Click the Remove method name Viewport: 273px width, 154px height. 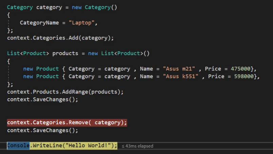pyautogui.click(x=79, y=123)
